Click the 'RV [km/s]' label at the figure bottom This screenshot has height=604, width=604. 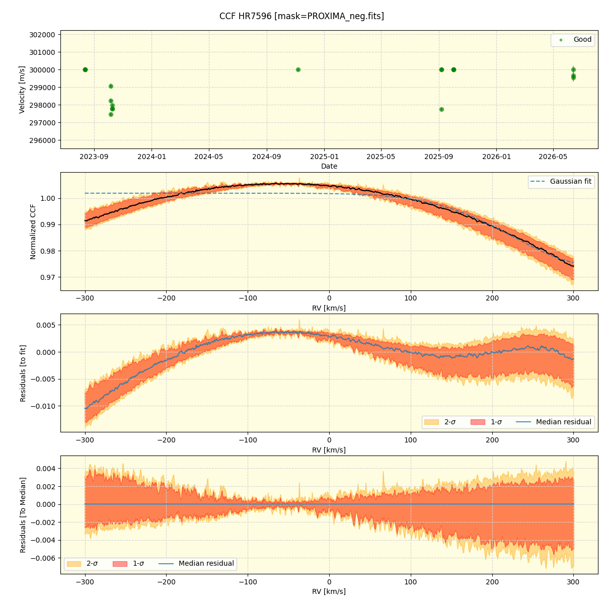click(x=329, y=591)
